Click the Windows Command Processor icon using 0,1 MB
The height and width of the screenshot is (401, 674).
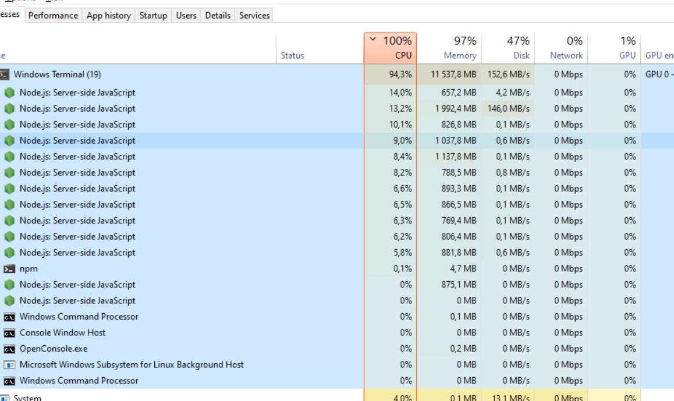pyautogui.click(x=9, y=317)
